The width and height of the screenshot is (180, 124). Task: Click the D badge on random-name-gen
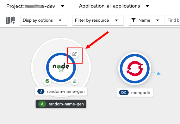(41, 91)
